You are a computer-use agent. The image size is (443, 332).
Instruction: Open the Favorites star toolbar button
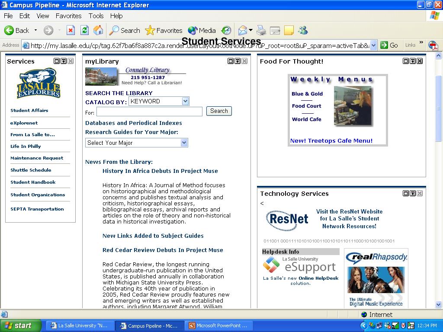[164, 30]
